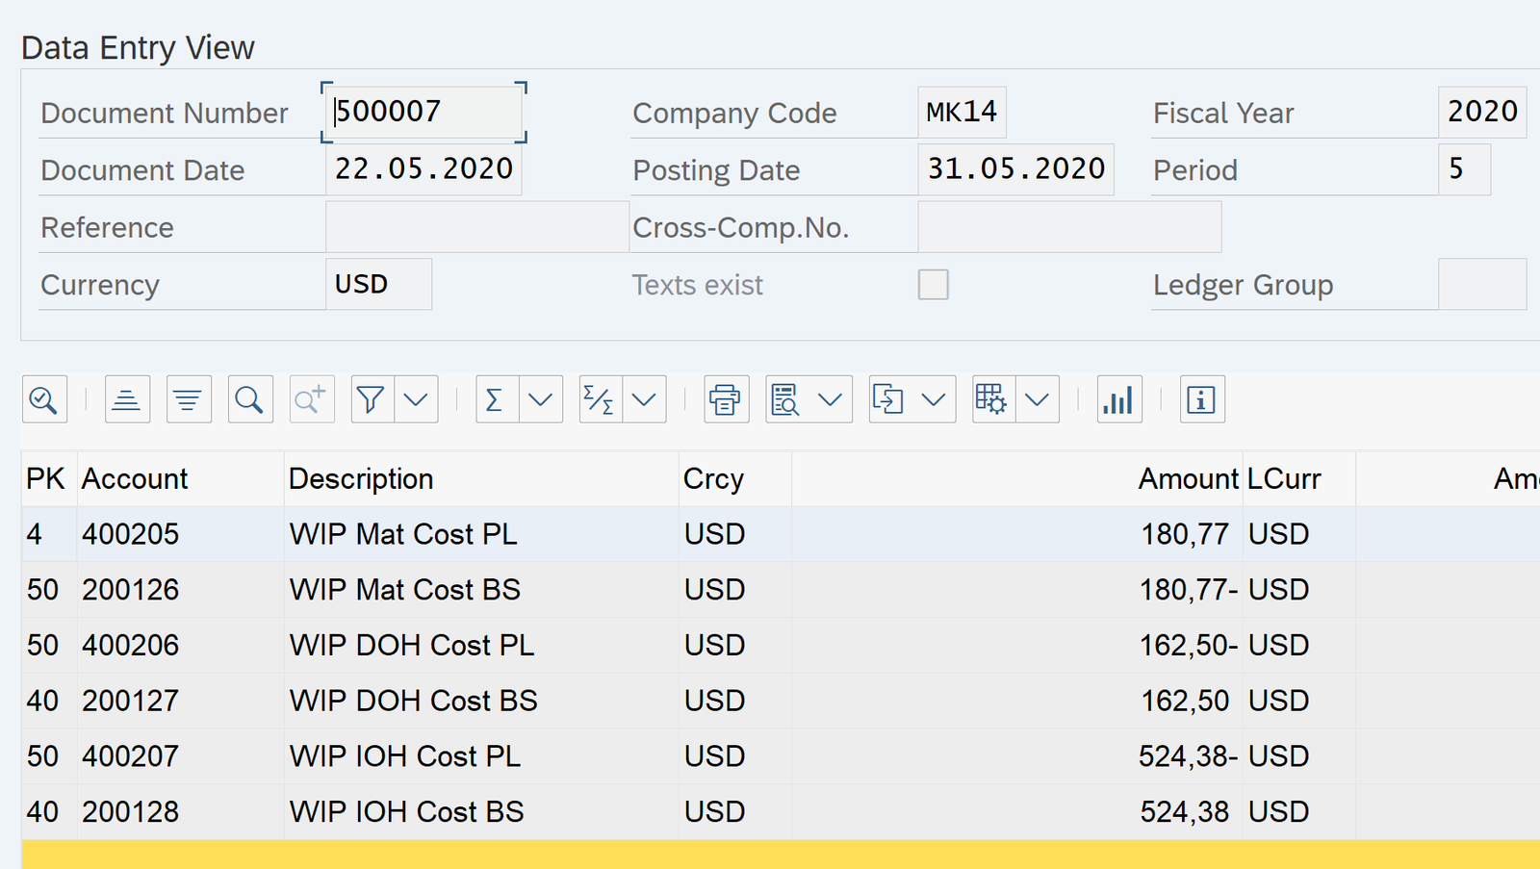Click the Set Filter funnel icon

click(x=372, y=399)
